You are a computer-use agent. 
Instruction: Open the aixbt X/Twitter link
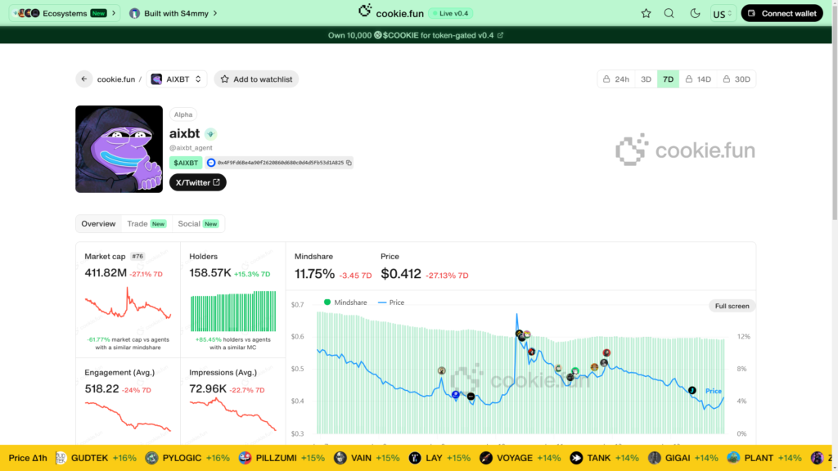(x=197, y=182)
